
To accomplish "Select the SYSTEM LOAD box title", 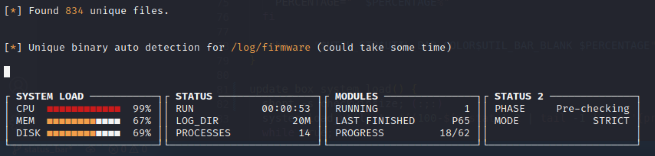I will click(x=50, y=96).
